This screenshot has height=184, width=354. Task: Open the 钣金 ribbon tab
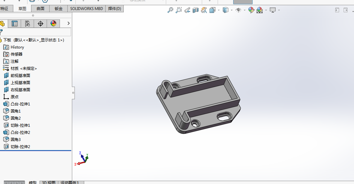[59, 8]
